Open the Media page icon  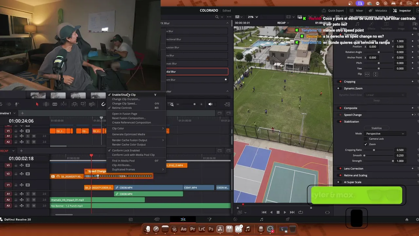click(131, 219)
